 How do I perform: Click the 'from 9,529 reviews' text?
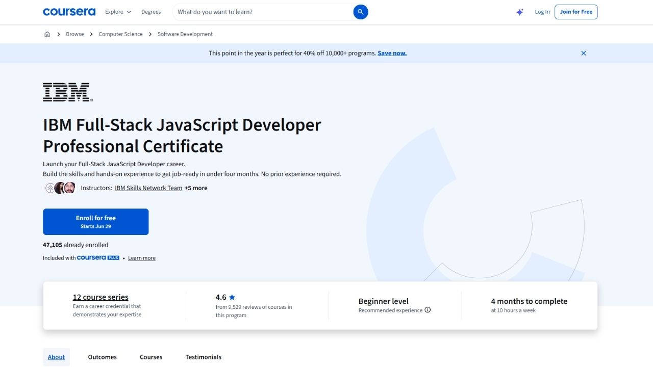coord(254,311)
